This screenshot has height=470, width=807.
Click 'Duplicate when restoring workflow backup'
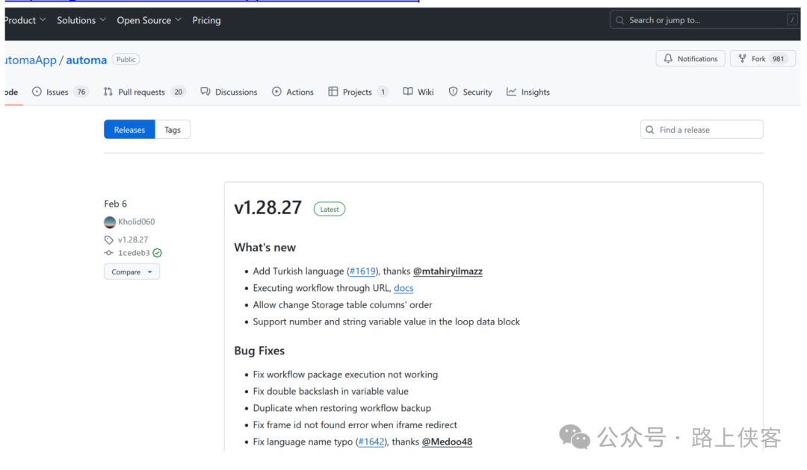point(341,408)
